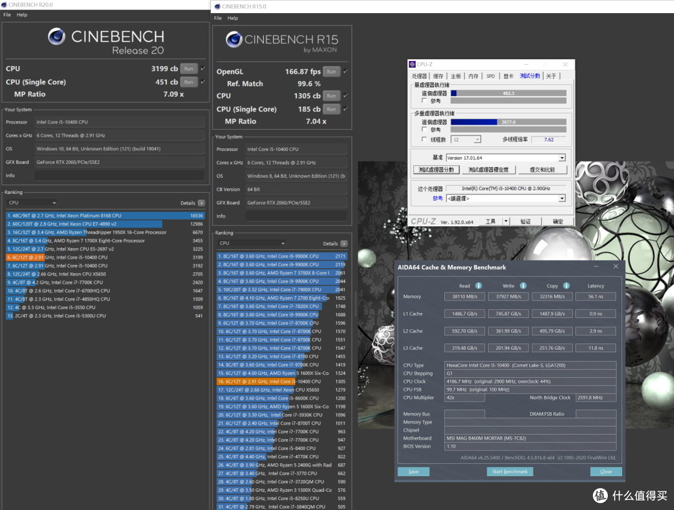Open Help menu in Cinebench R20
Screen dimensions: 674x510
[x=22, y=14]
